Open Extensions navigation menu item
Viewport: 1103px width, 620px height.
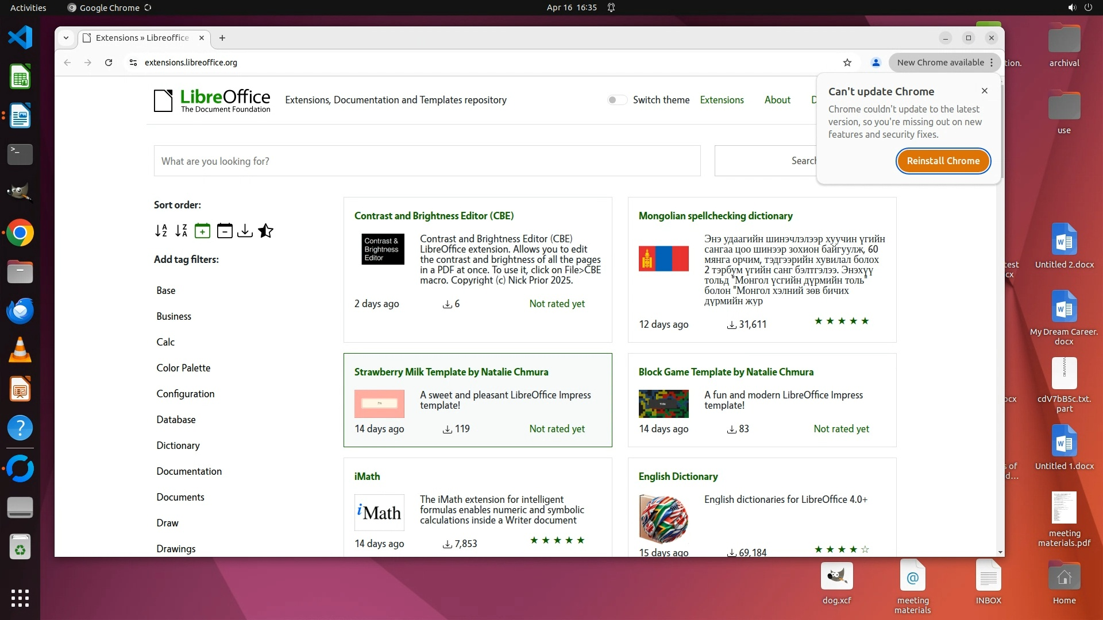point(722,100)
